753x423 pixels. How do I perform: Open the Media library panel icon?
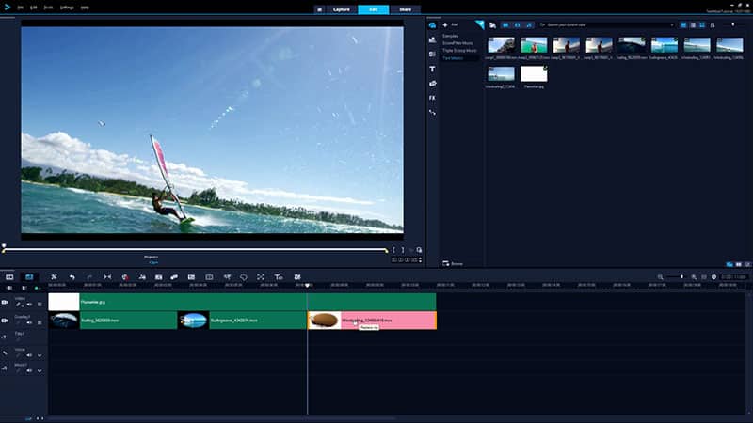[x=432, y=25]
